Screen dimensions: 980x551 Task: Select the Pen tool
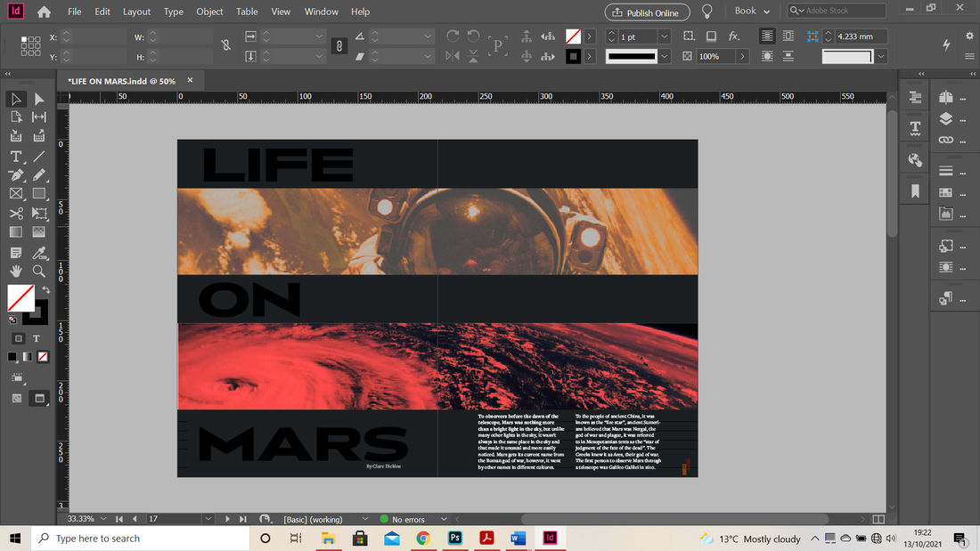pos(16,175)
